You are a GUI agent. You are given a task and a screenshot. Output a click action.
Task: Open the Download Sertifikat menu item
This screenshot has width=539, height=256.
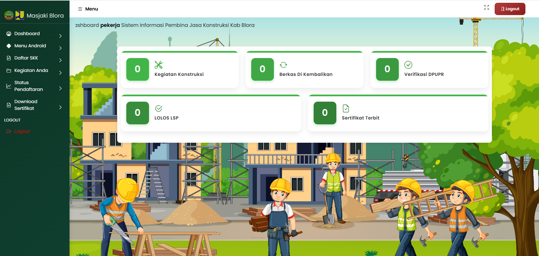[x=26, y=105]
